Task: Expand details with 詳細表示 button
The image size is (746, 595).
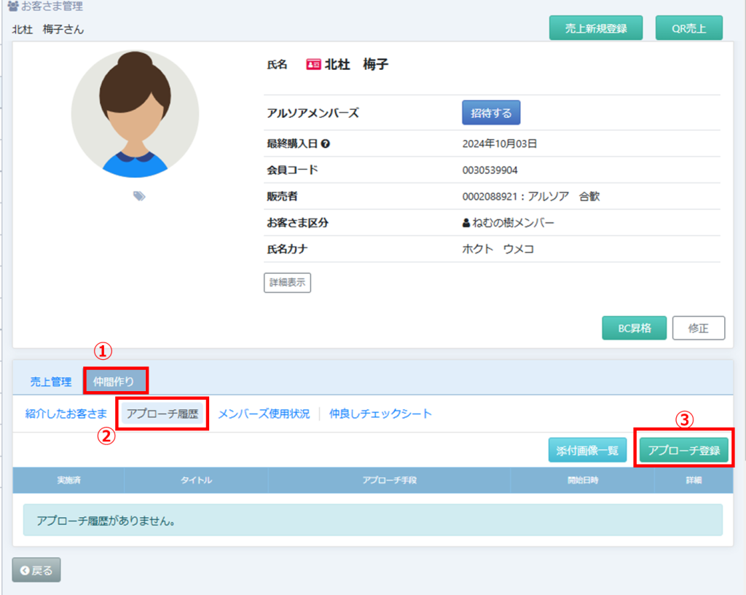Action: pos(287,283)
